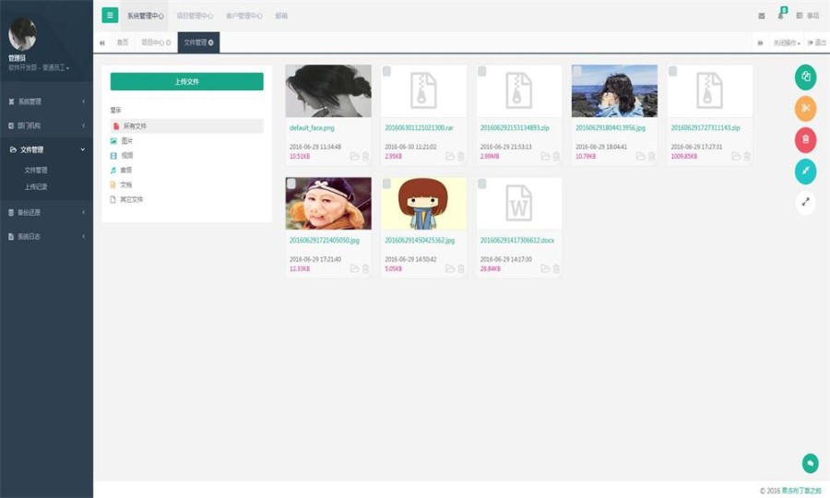Expand the 系统管理 sidebar menu
The height and width of the screenshot is (498, 830).
click(x=47, y=101)
